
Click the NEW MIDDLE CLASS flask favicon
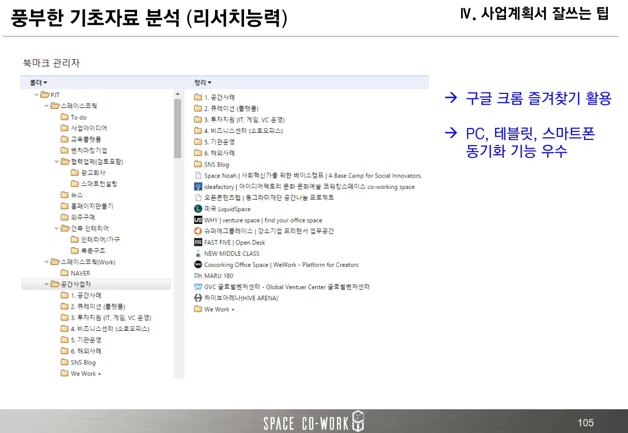(197, 253)
